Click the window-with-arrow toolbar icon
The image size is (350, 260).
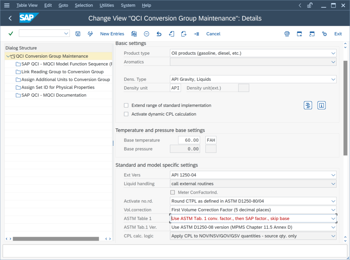click(312, 34)
